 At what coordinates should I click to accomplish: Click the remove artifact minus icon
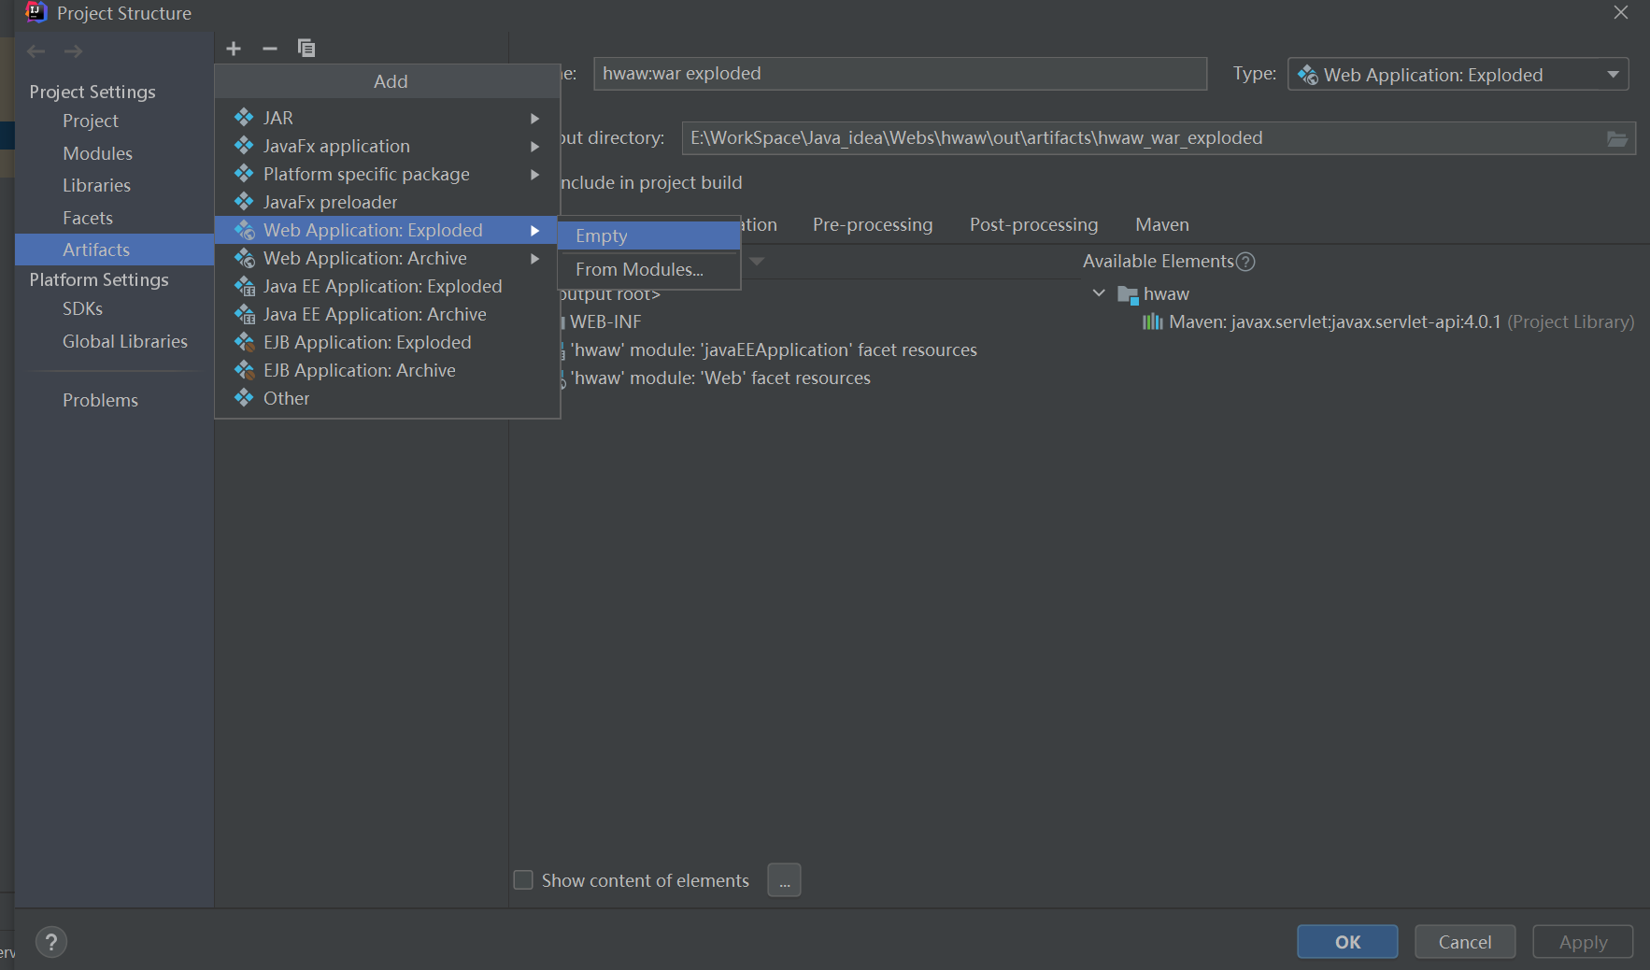click(270, 49)
